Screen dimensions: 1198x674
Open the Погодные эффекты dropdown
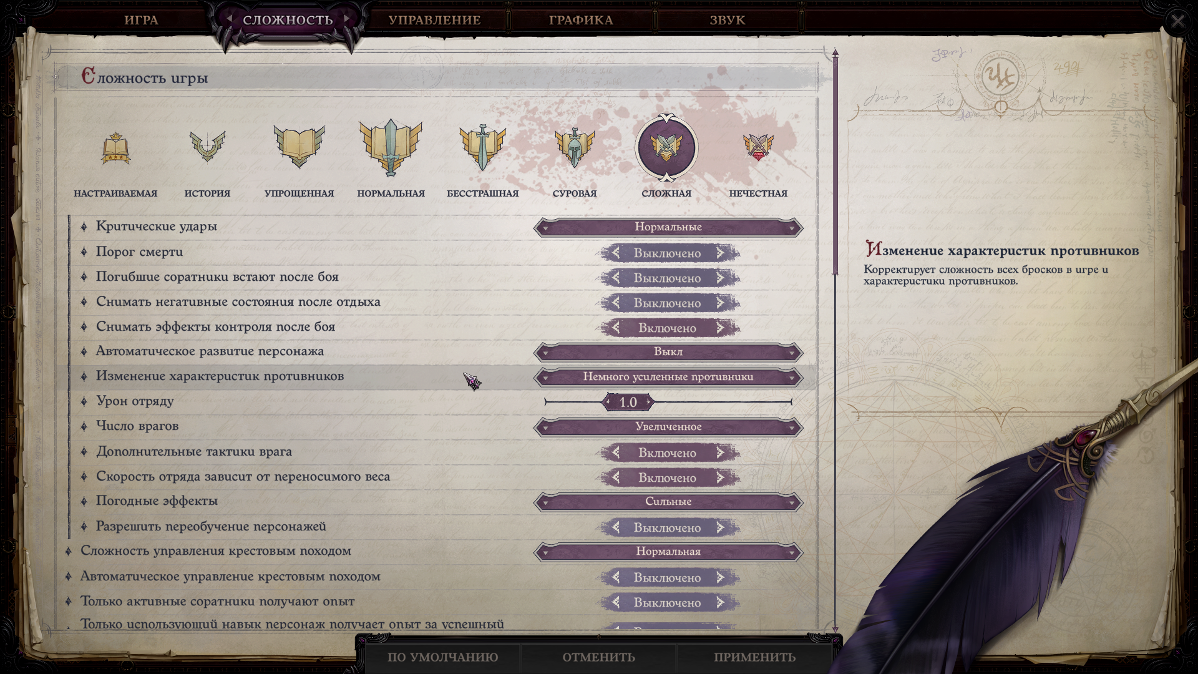pyautogui.click(x=668, y=502)
